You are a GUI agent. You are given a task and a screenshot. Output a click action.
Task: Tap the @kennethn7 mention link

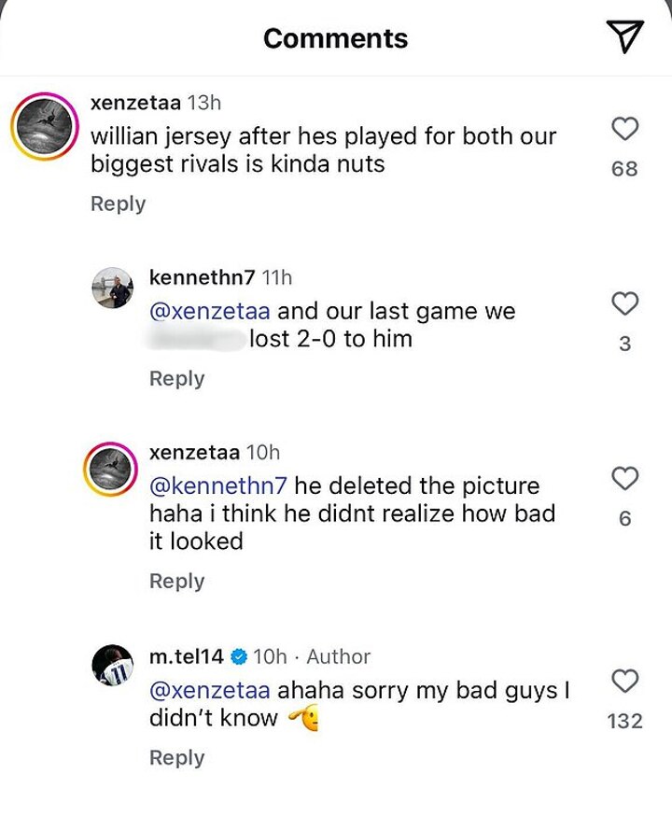(217, 485)
